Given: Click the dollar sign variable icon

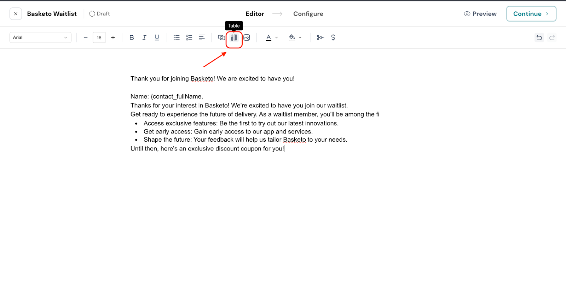Looking at the screenshot, I should click(333, 37).
